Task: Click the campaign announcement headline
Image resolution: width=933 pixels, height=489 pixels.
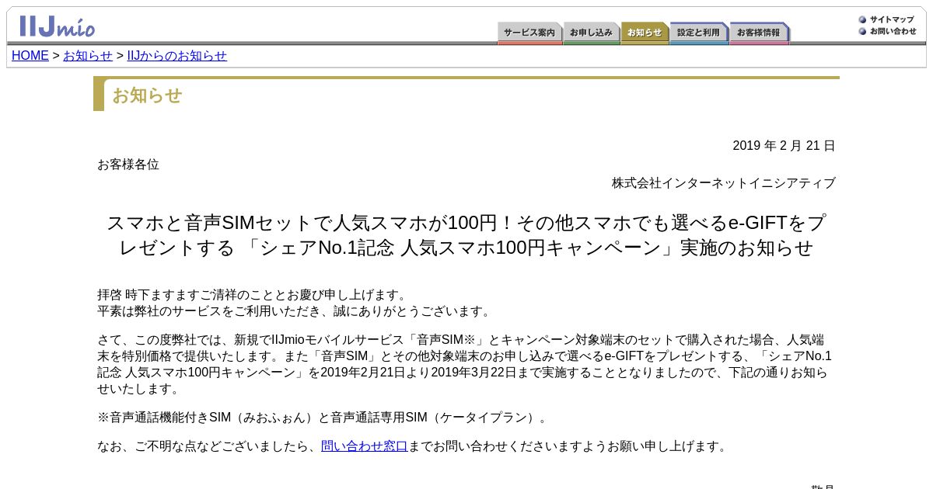Action: [x=466, y=235]
